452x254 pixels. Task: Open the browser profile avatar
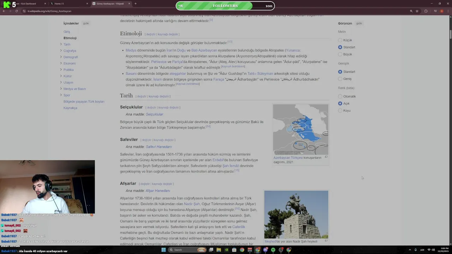[x=441, y=11]
